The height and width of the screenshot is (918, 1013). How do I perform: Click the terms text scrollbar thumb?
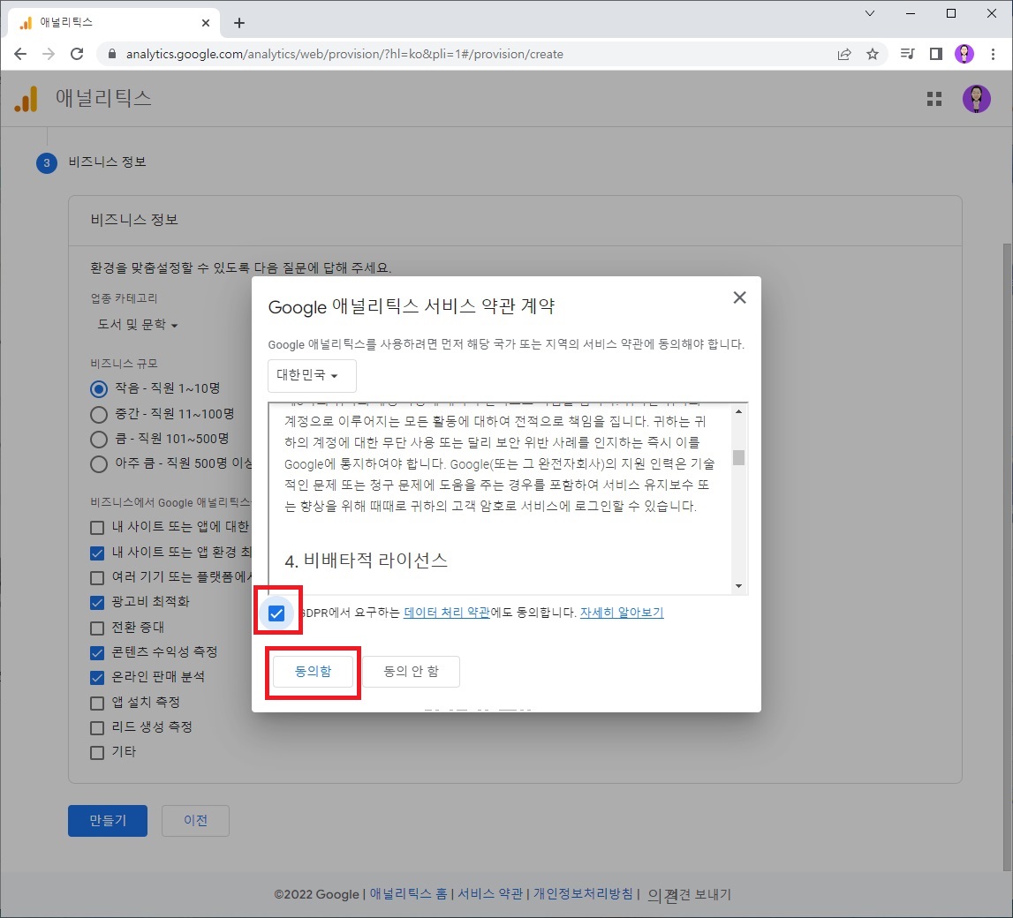[738, 457]
